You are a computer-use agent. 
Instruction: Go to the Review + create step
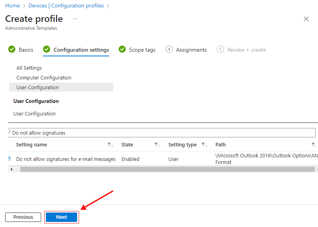pyautogui.click(x=246, y=50)
